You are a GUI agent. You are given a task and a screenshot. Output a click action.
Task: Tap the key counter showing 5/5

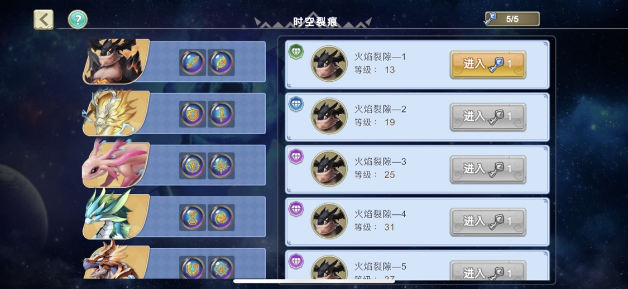pos(512,19)
